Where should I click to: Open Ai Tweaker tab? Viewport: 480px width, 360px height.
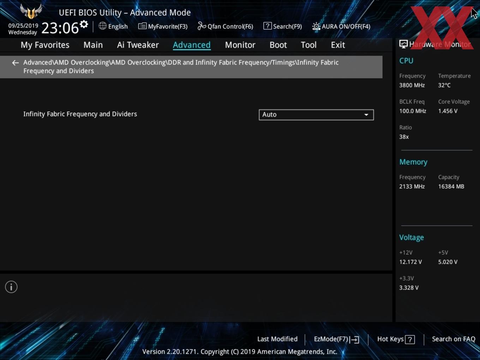[x=138, y=45]
